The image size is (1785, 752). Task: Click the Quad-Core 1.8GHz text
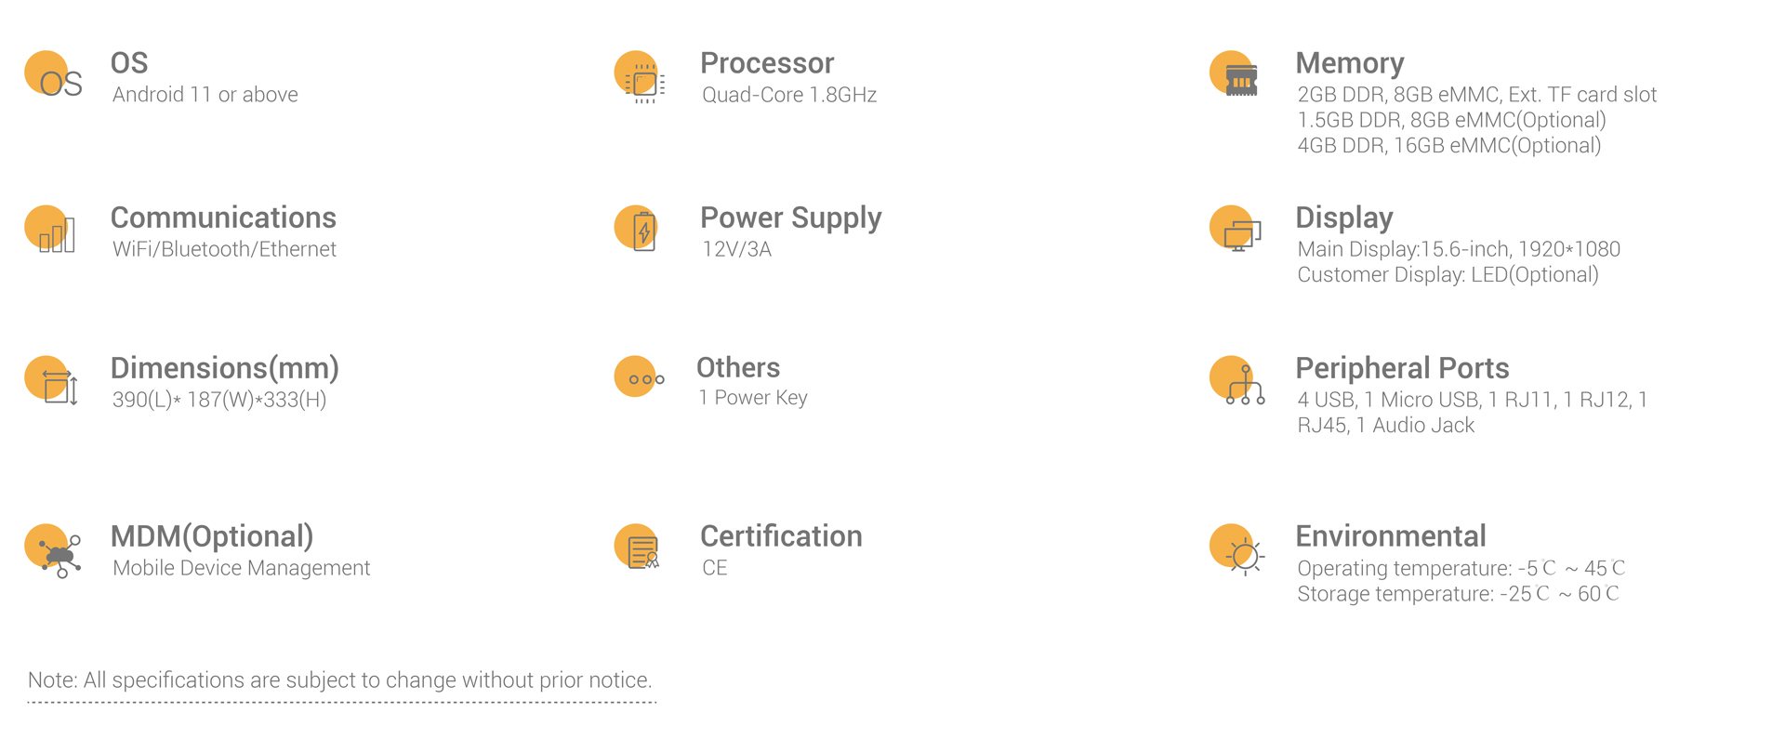pos(789,95)
